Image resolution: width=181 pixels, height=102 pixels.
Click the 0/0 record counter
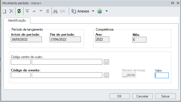pos(63,11)
